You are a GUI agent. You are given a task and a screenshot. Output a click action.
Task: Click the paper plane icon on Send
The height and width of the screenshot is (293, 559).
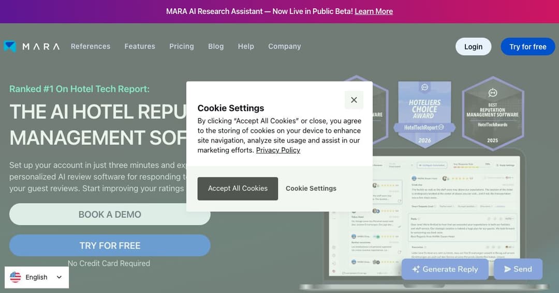[508, 269]
